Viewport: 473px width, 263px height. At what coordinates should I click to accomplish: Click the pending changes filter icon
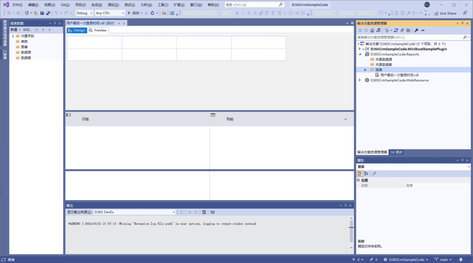pos(387,30)
